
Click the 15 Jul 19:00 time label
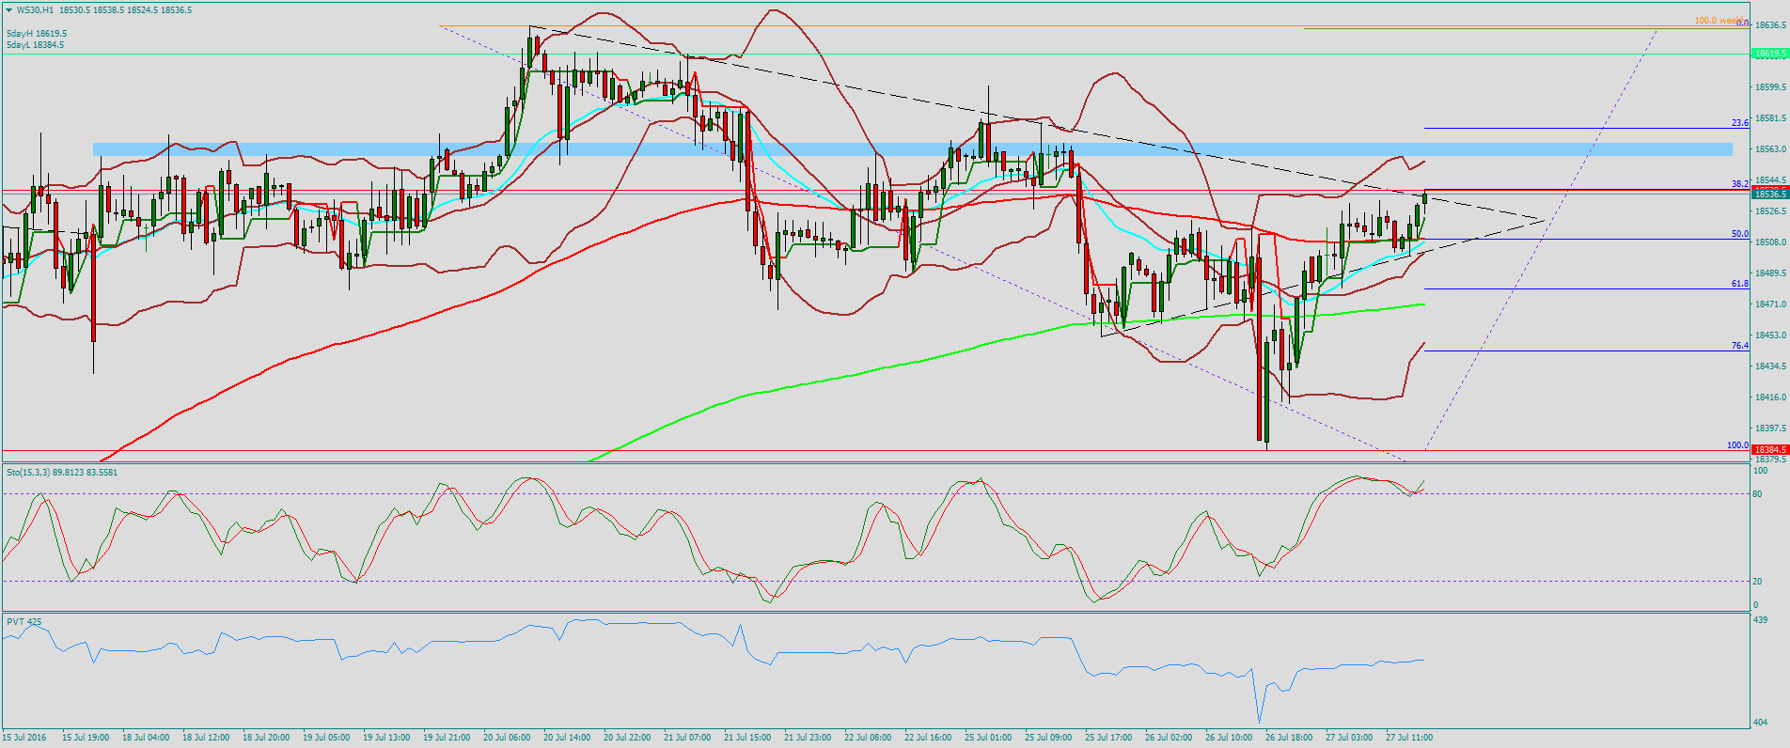point(86,738)
